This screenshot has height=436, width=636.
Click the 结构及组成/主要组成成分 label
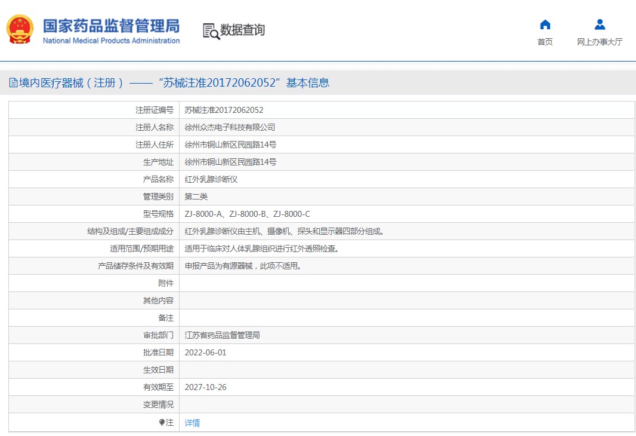(x=130, y=231)
